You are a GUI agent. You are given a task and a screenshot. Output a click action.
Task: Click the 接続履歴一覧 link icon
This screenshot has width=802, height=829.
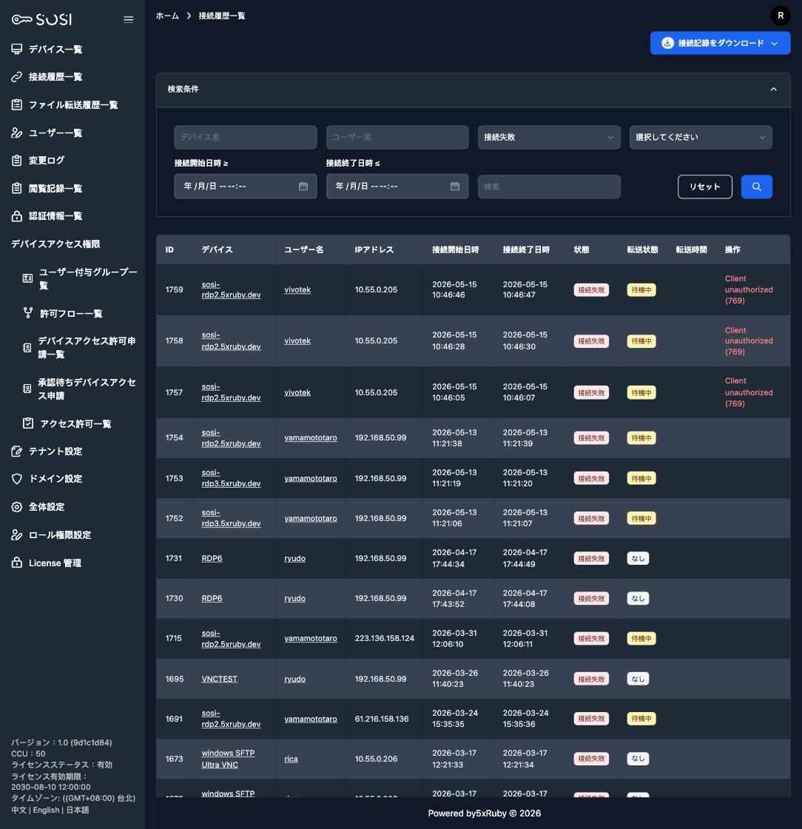click(x=17, y=77)
